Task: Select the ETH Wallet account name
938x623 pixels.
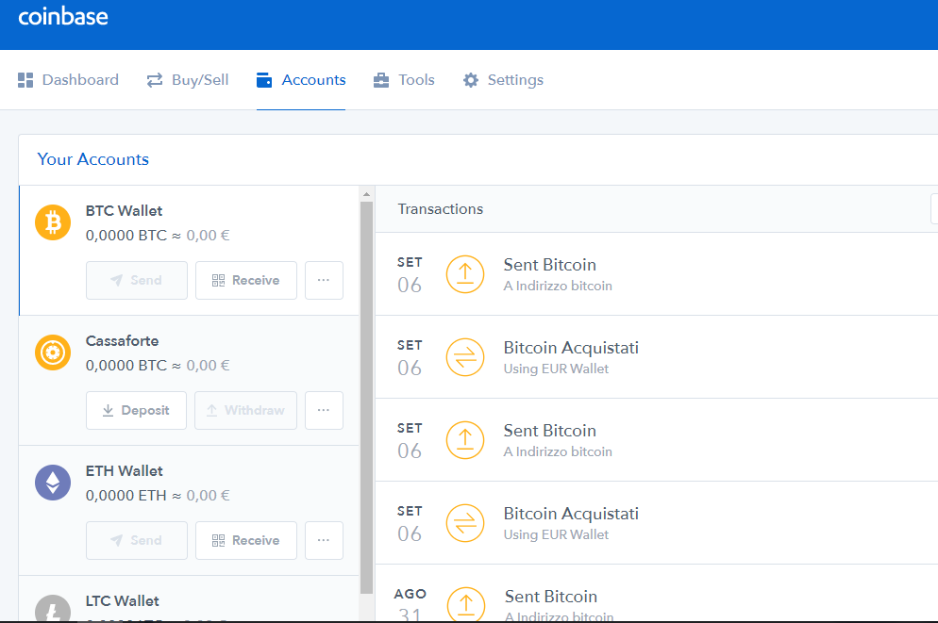Action: 124,471
